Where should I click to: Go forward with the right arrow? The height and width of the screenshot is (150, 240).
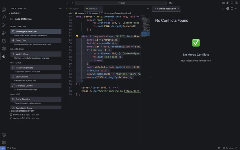[x=72, y=3]
